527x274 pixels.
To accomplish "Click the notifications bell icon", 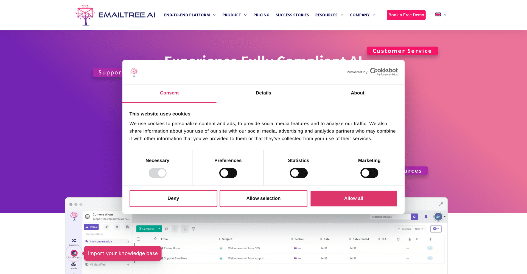I will pos(426,217).
